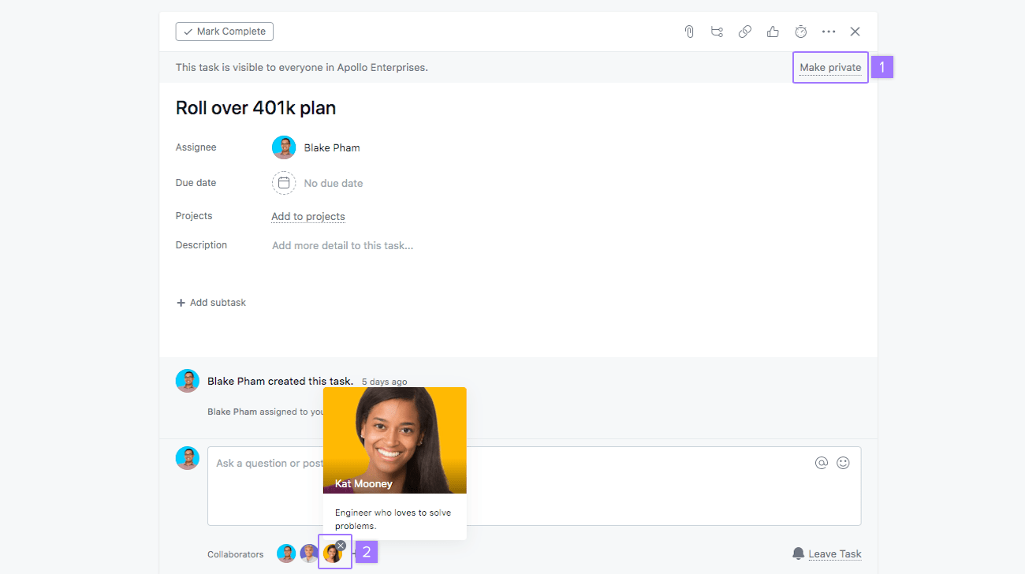Click the task title Roll over 401k plan
This screenshot has height=574, width=1025.
255,108
